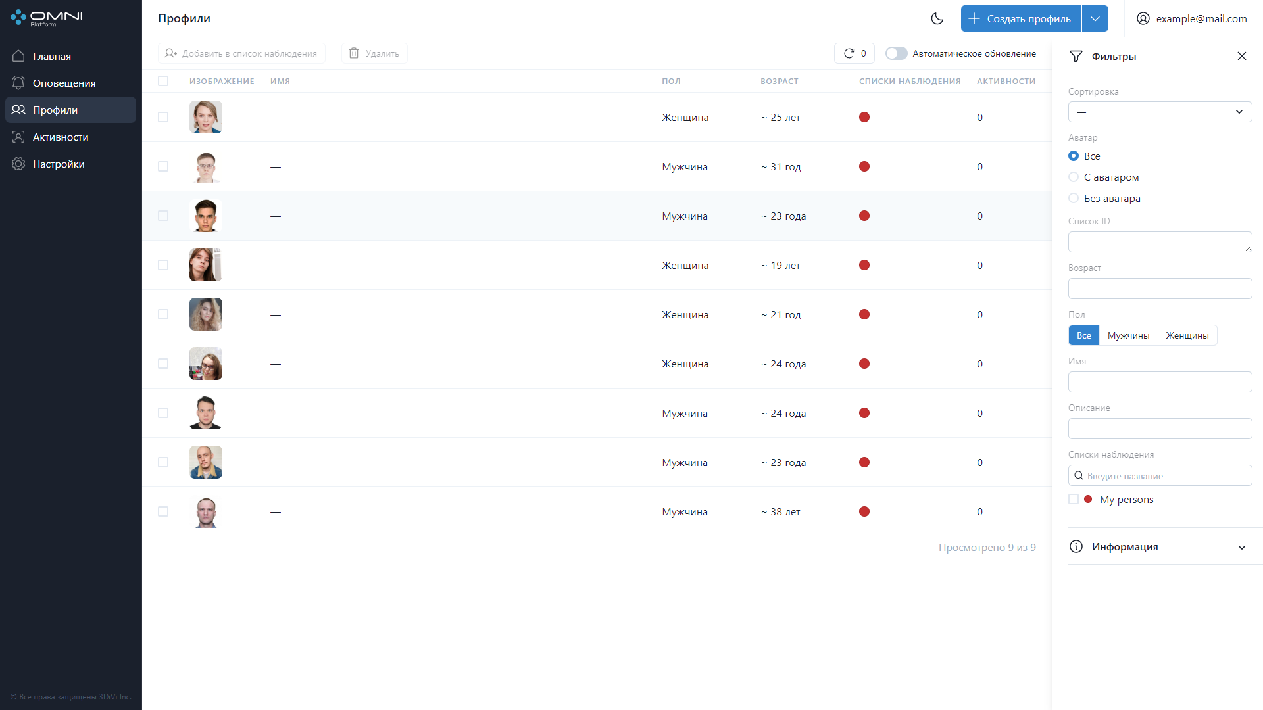Select gender filter Все
The height and width of the screenshot is (710, 1263).
click(1083, 335)
